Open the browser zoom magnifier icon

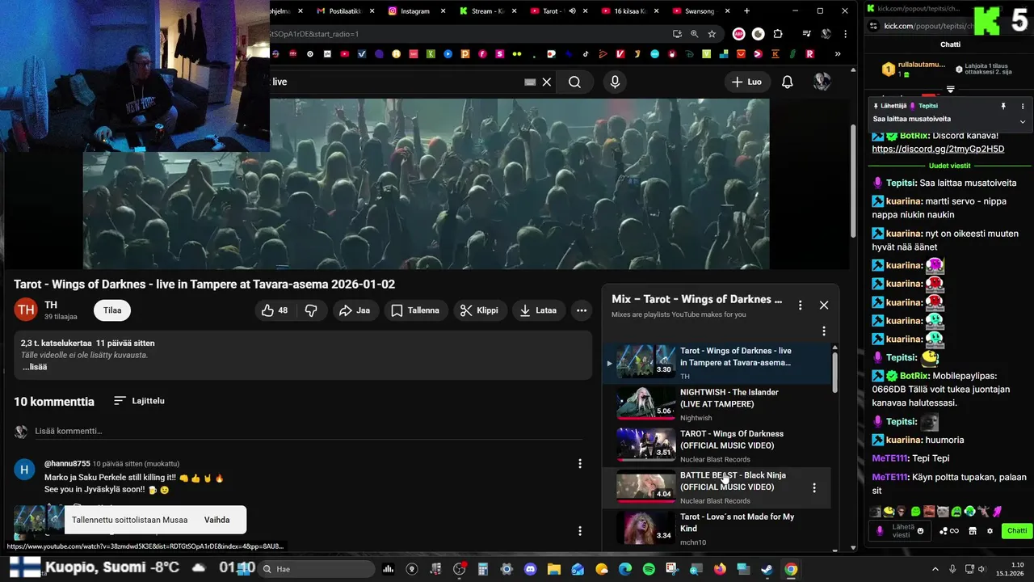coord(695,34)
